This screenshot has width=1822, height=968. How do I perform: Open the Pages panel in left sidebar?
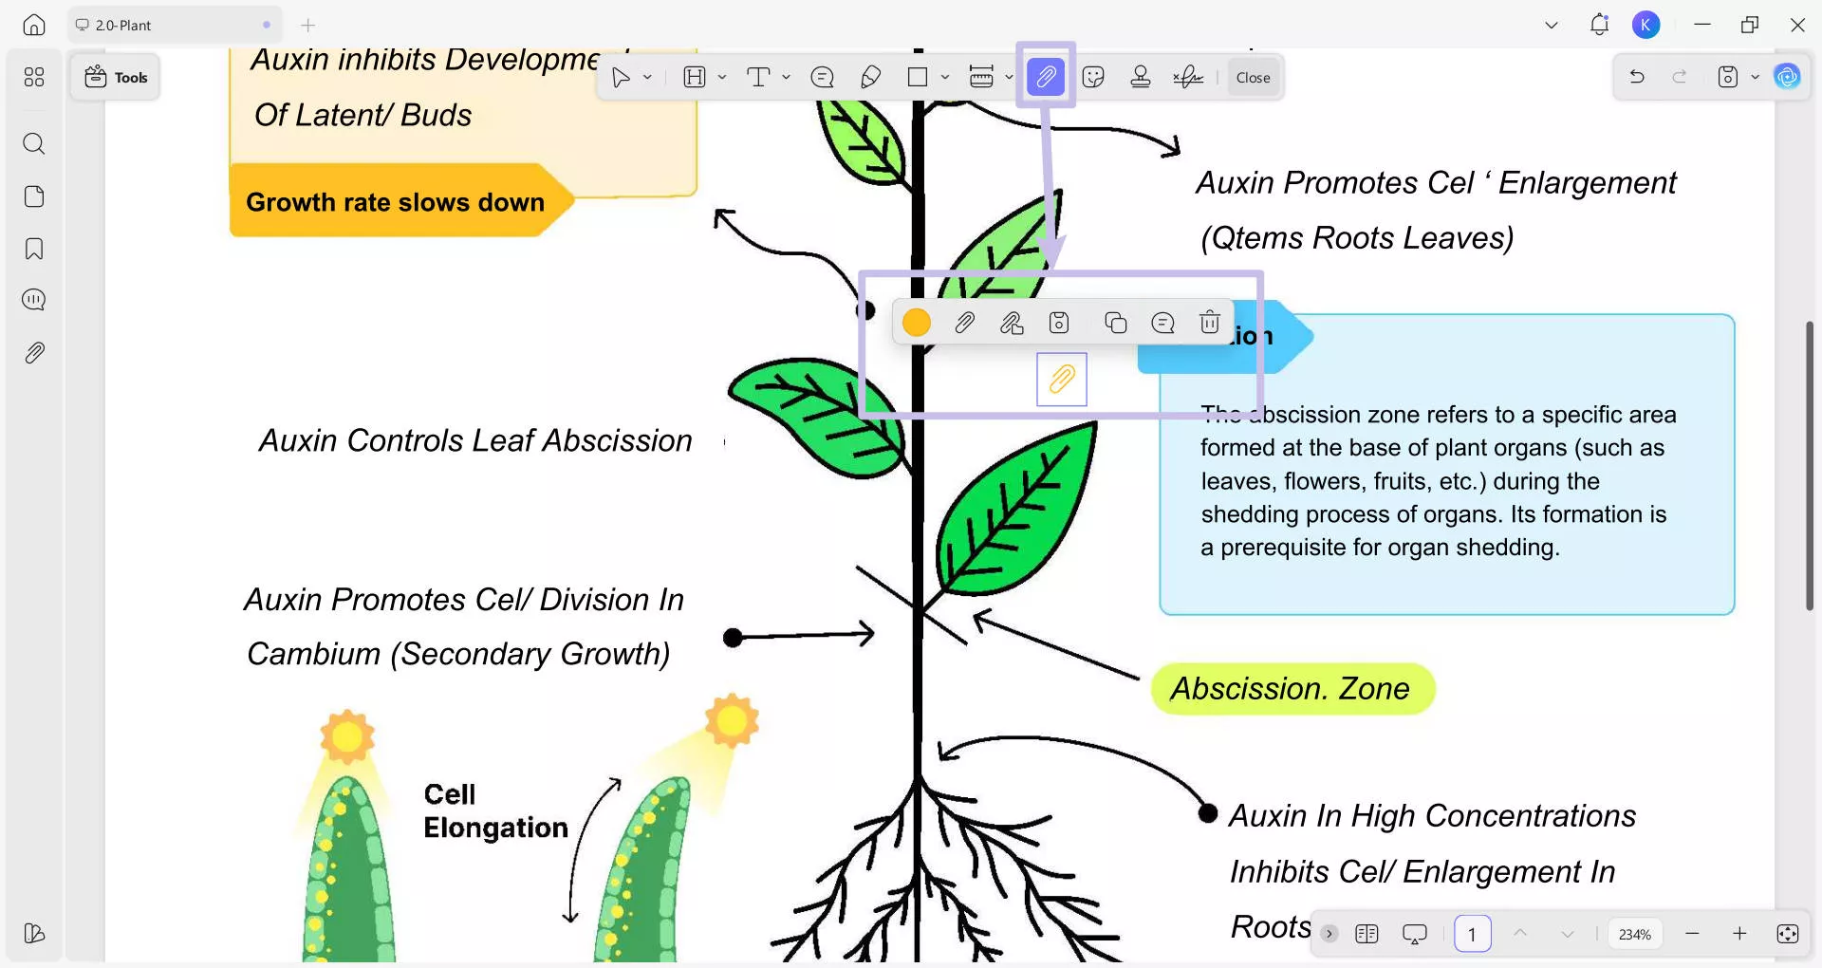[x=34, y=196]
